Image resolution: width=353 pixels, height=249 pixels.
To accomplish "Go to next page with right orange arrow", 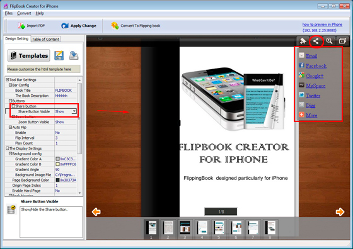I will coord(340,212).
